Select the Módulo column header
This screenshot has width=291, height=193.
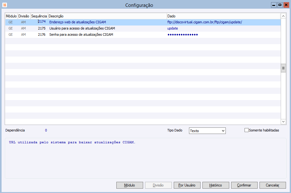(x=11, y=16)
